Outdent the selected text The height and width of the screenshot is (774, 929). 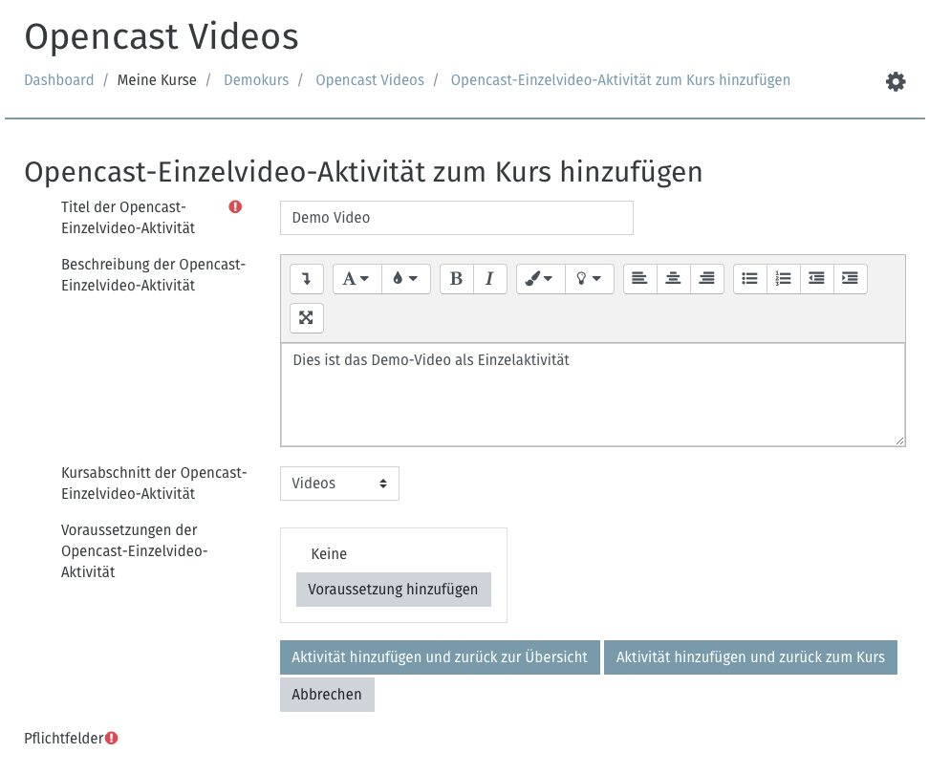816,278
